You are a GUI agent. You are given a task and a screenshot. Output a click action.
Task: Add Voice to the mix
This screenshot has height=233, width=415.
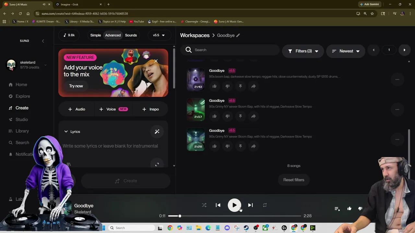(113, 109)
